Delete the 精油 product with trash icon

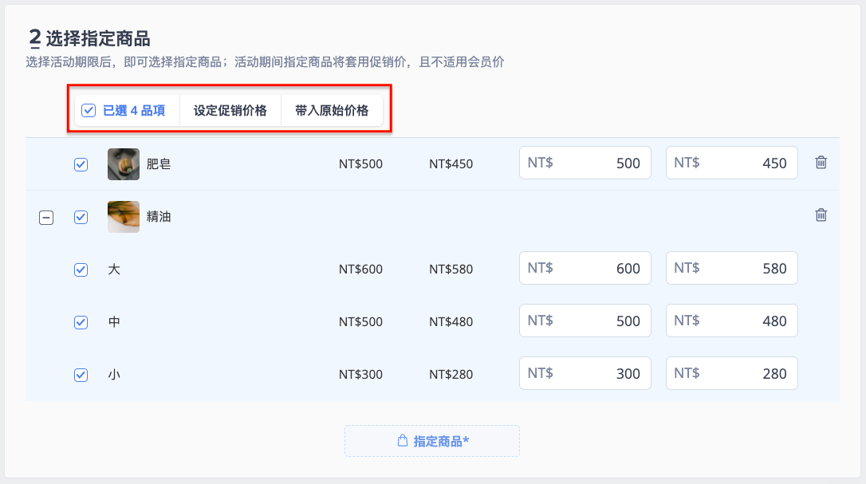tap(821, 215)
